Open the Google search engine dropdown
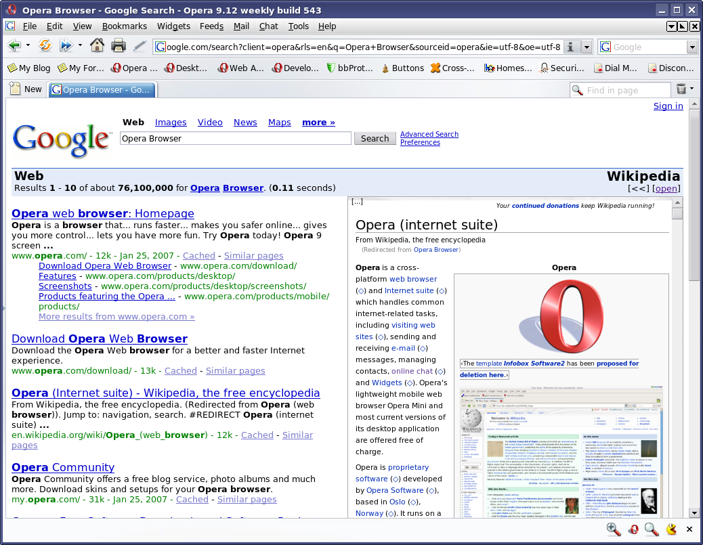The width and height of the screenshot is (703, 545). coord(693,47)
